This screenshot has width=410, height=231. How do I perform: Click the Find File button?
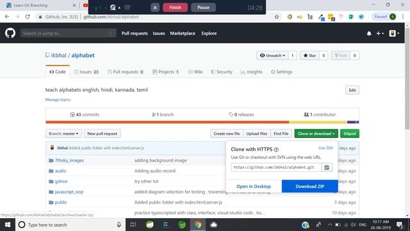281,133
